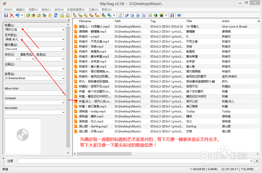Screen dimensions: 262x173
Task: Expand the 艺术家 artist field dropdown
Action: pos(63,39)
